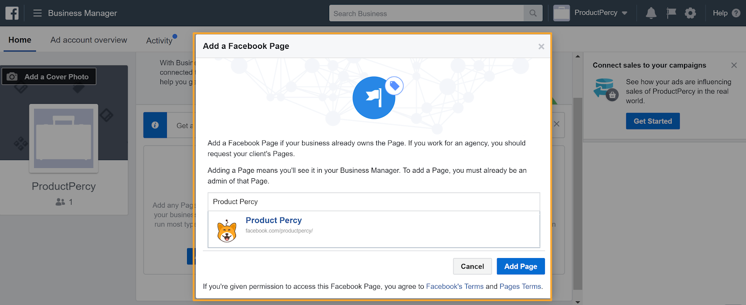The image size is (746, 305).
Task: Open Facebook's Terms link
Action: [455, 286]
